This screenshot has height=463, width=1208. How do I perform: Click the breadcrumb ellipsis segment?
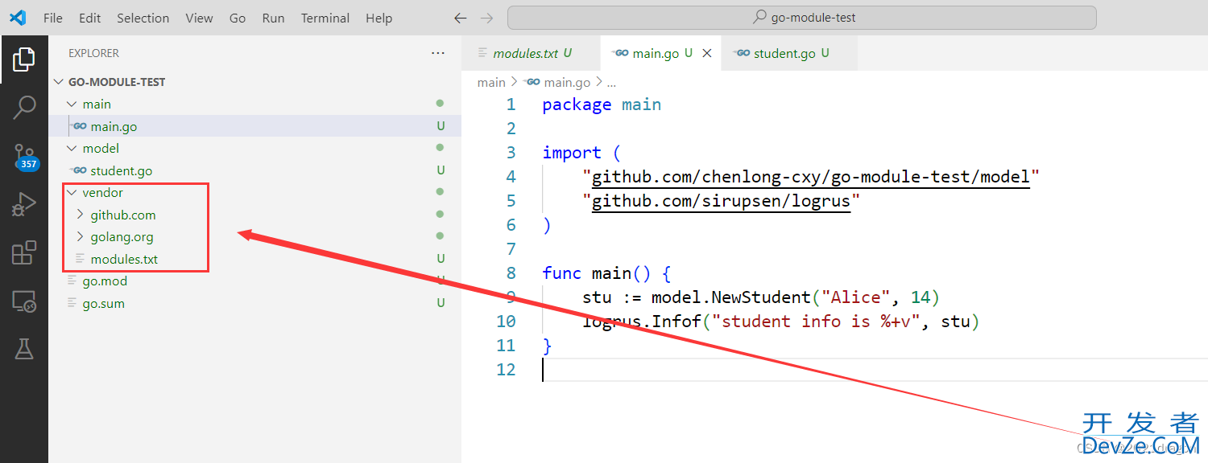pyautogui.click(x=611, y=82)
